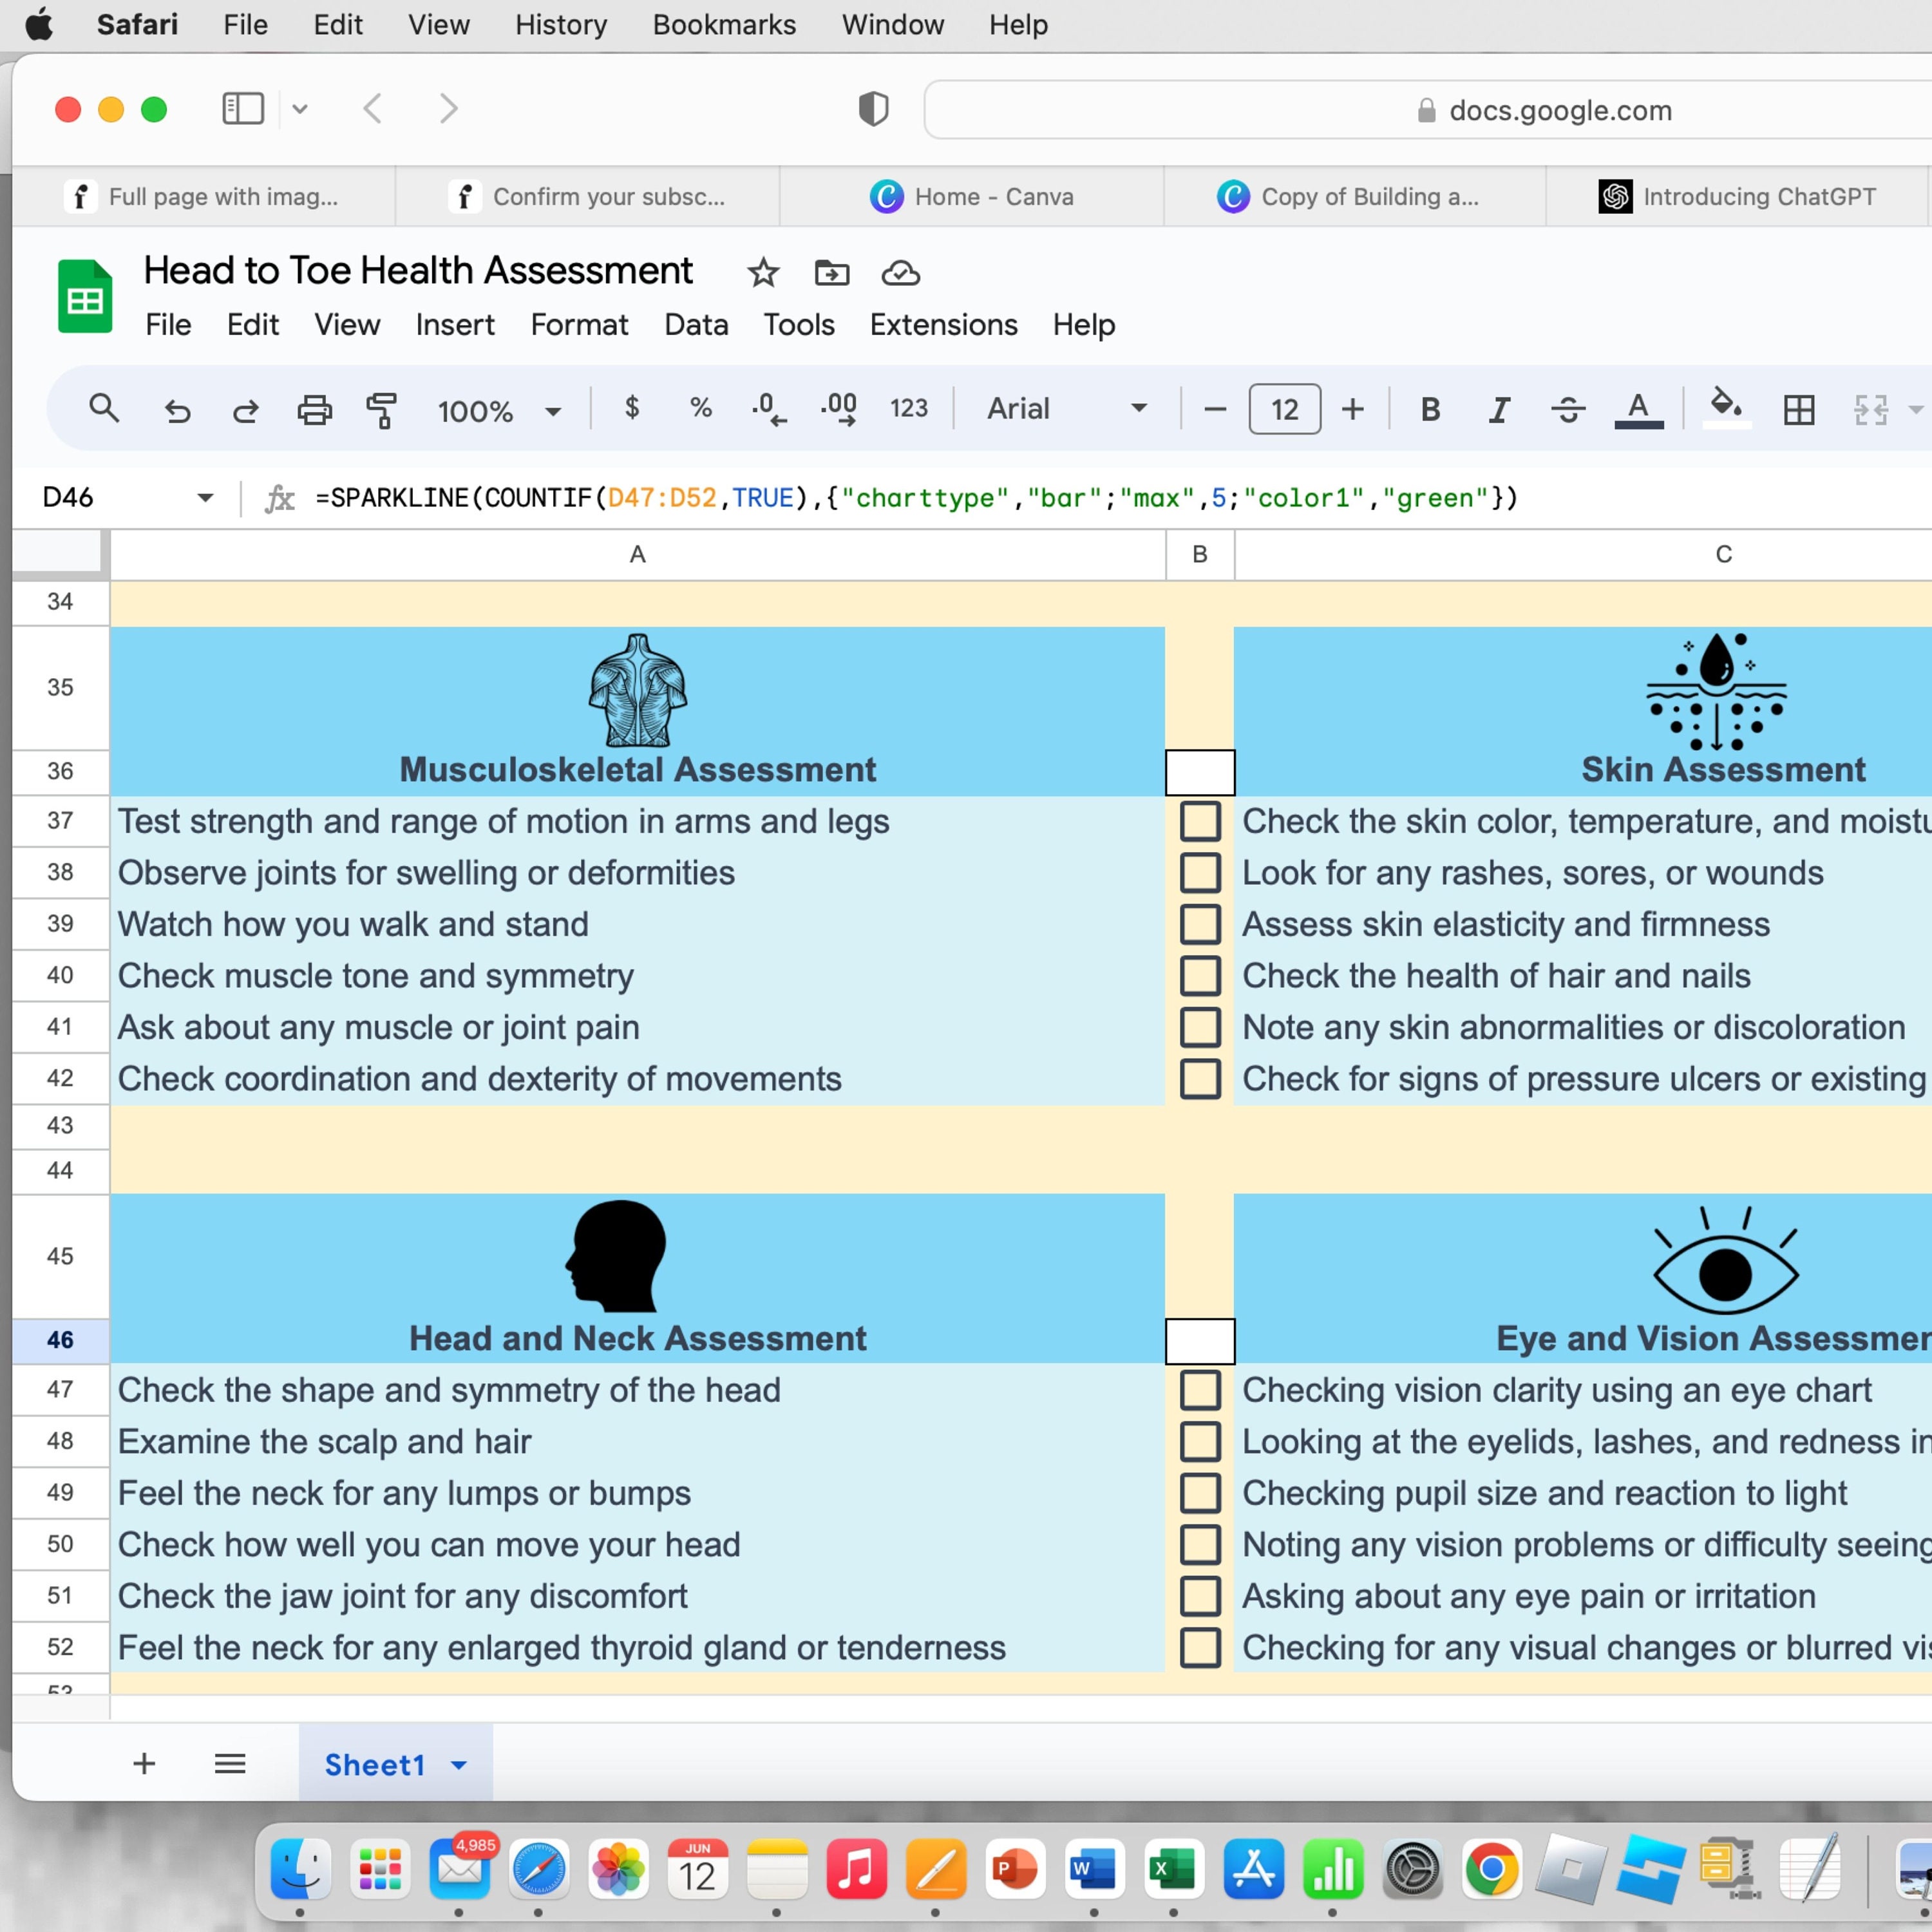Click the font size field
The width and height of the screenshot is (1932, 1932).
tap(1284, 408)
